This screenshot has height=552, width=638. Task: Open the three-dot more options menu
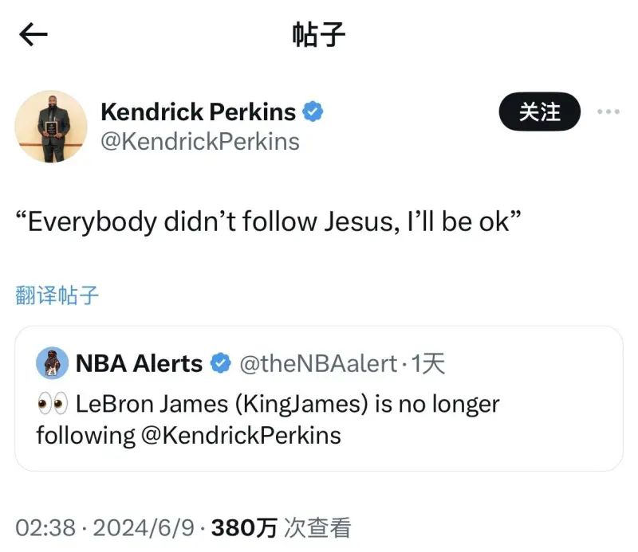608,112
